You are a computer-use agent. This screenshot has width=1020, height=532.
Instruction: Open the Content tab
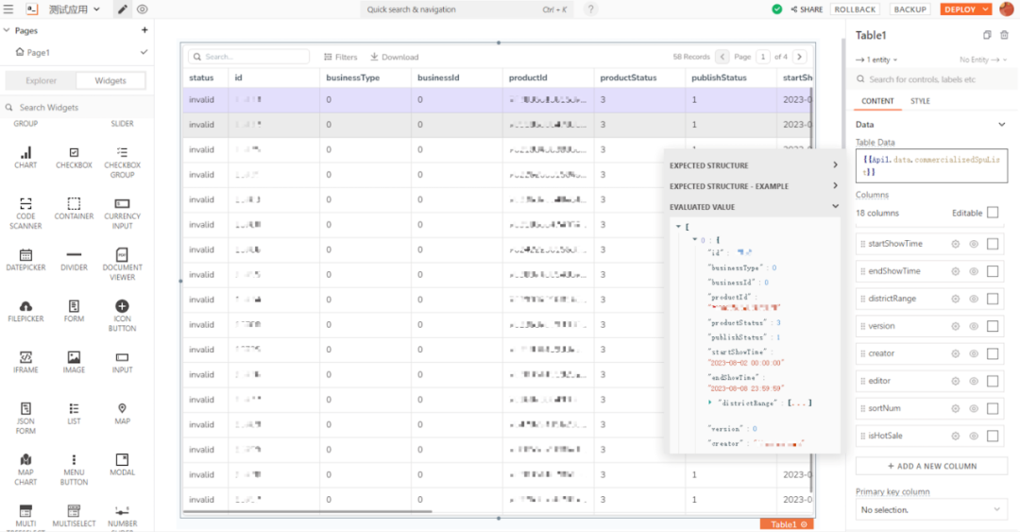[877, 101]
